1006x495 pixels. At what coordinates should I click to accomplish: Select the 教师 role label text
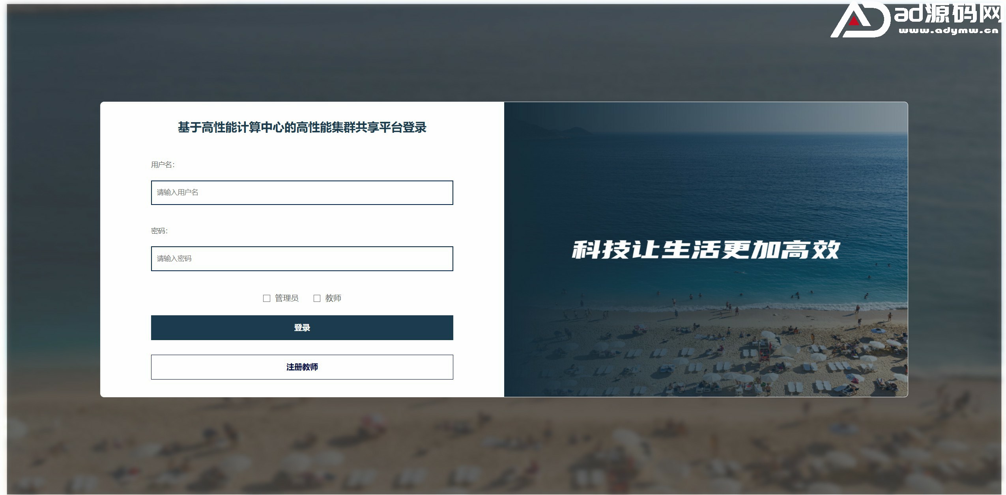click(333, 298)
